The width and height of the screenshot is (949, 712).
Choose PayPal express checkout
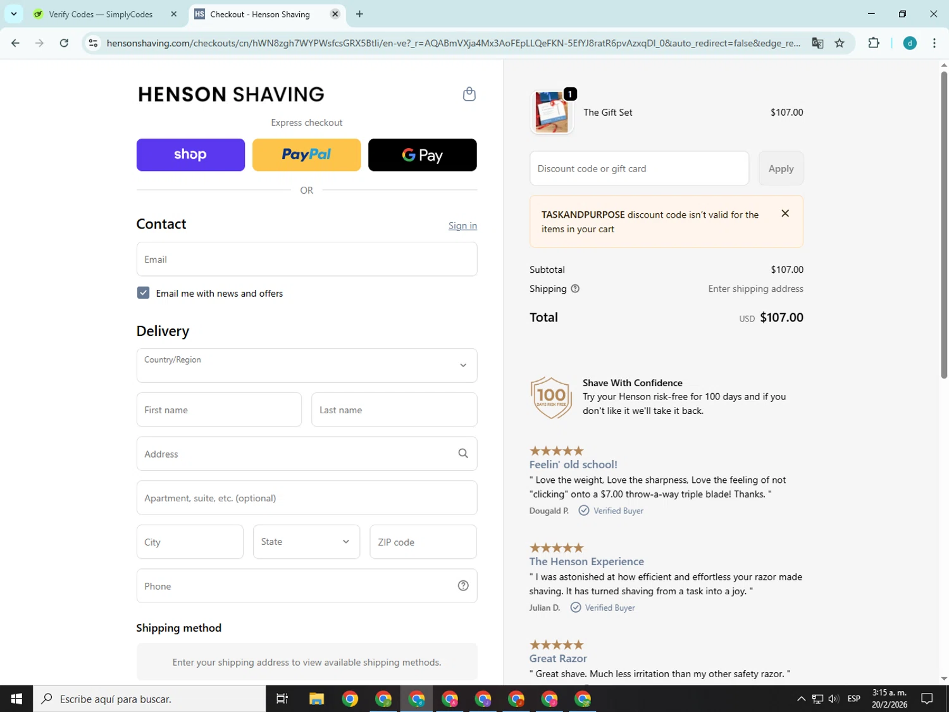pyautogui.click(x=306, y=154)
